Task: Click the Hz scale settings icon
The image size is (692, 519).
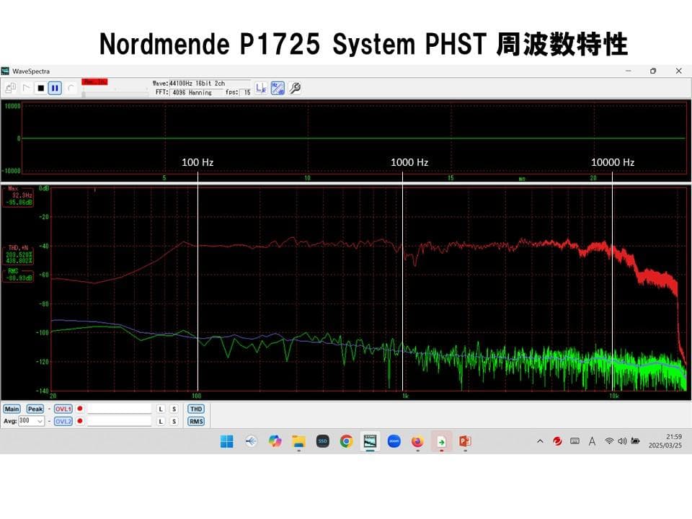Action: pyautogui.click(x=279, y=89)
